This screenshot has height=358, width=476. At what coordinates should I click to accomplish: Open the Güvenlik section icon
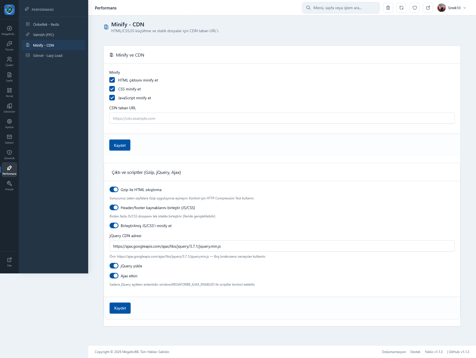(x=9, y=154)
